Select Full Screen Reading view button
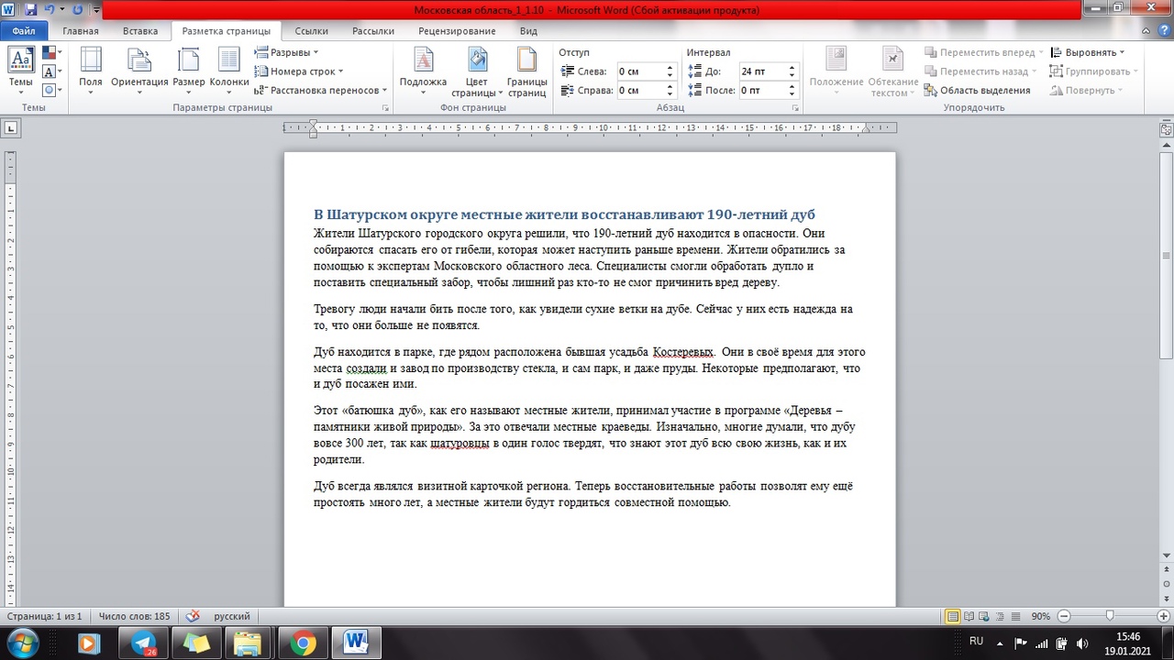 pos(970,616)
